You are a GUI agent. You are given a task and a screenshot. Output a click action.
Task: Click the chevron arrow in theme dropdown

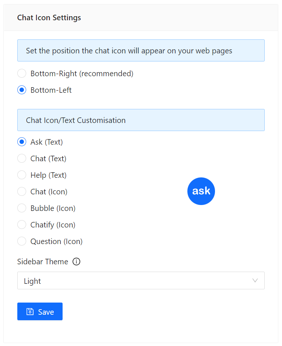[255, 281]
